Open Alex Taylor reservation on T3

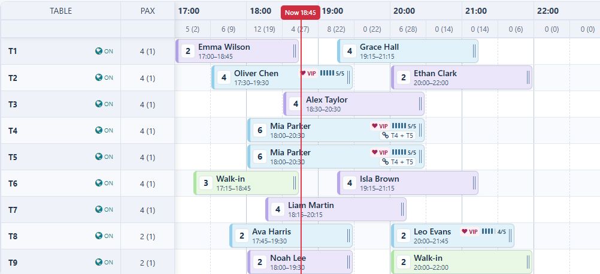(x=354, y=104)
